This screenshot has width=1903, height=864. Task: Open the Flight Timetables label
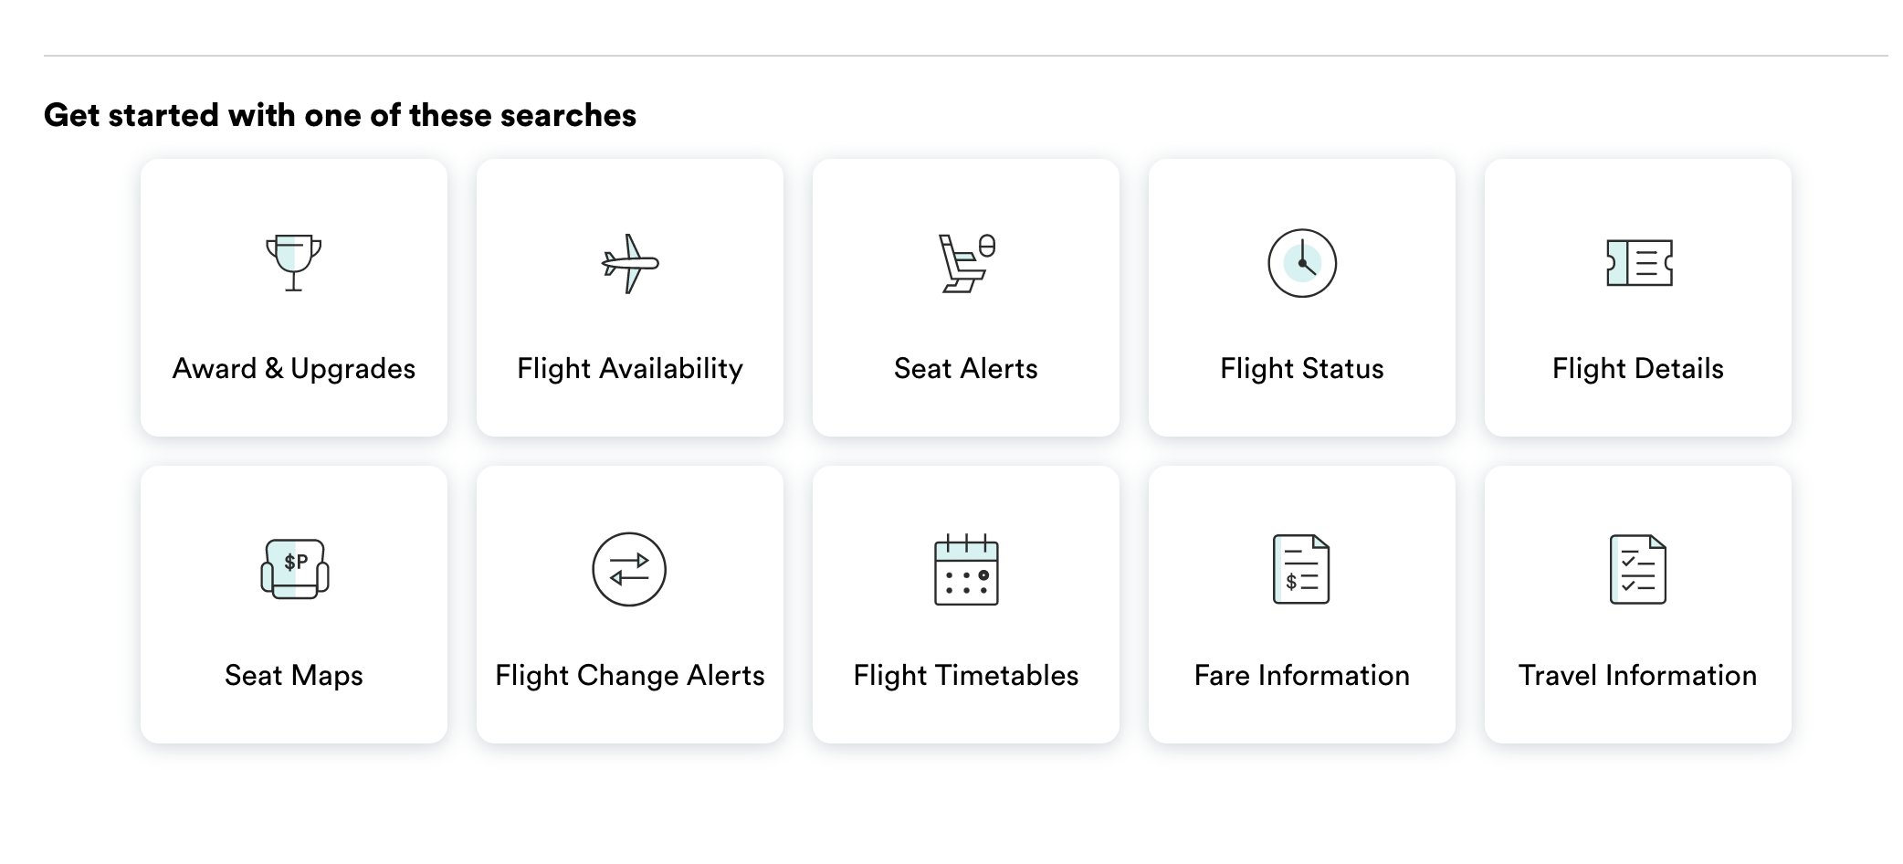966,675
